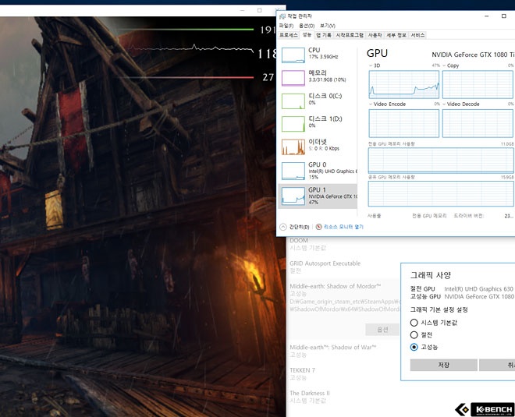
Task: Switch to the 시작프로그램 tab
Action: point(349,35)
